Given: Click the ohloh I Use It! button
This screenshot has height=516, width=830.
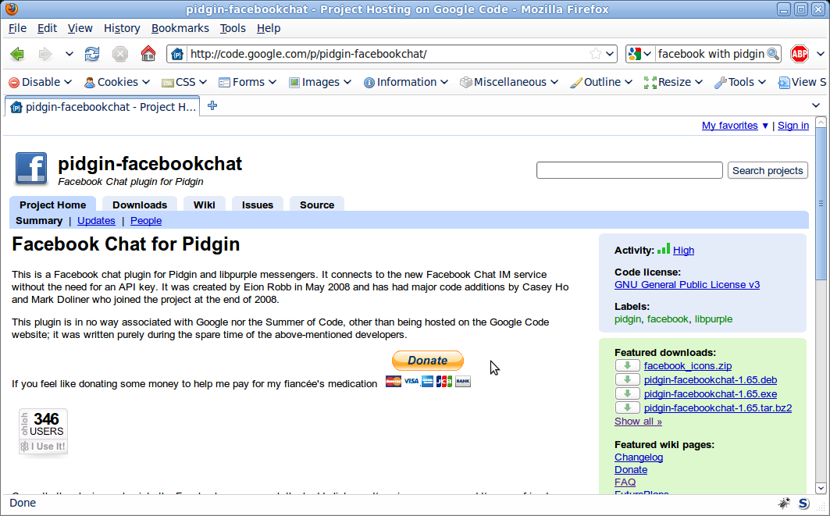Looking at the screenshot, I should pos(44,447).
